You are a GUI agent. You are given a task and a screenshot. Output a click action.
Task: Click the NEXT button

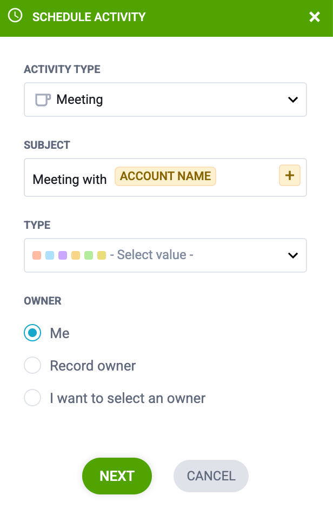coord(117,476)
